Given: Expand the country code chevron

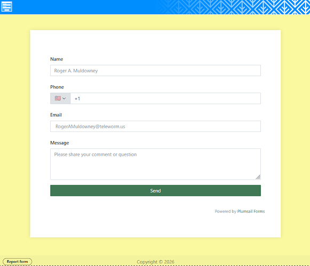Looking at the screenshot, I should tap(64, 98).
